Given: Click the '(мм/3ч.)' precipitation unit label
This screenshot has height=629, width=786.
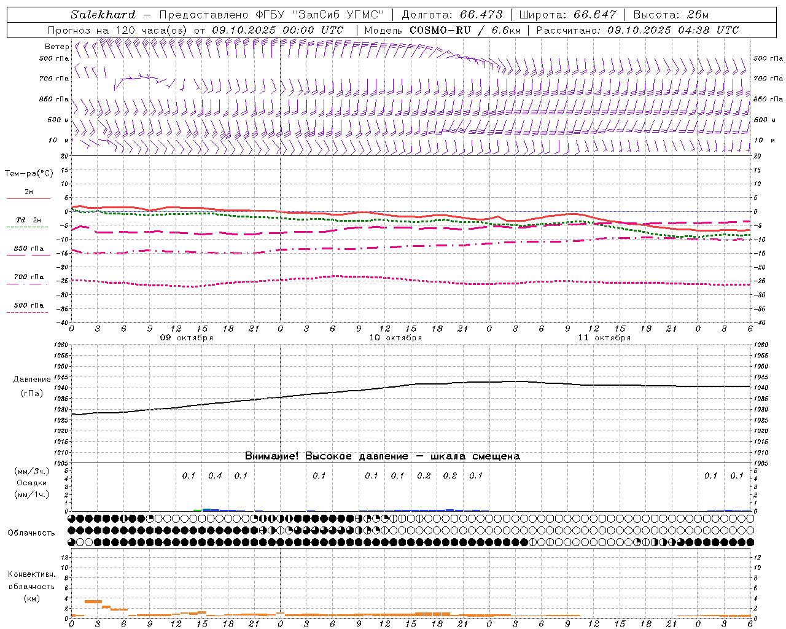Looking at the screenshot, I should pyautogui.click(x=32, y=471).
